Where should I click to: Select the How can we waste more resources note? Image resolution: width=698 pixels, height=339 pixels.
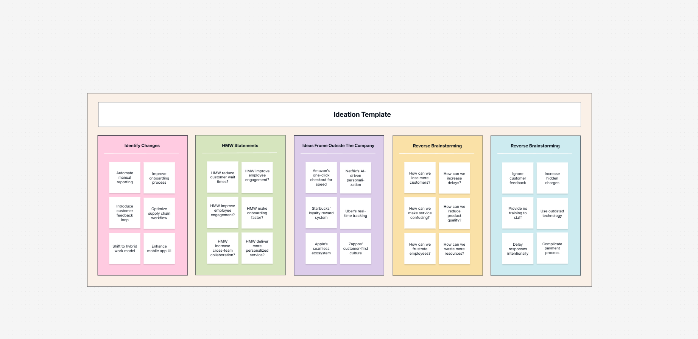pos(454,249)
